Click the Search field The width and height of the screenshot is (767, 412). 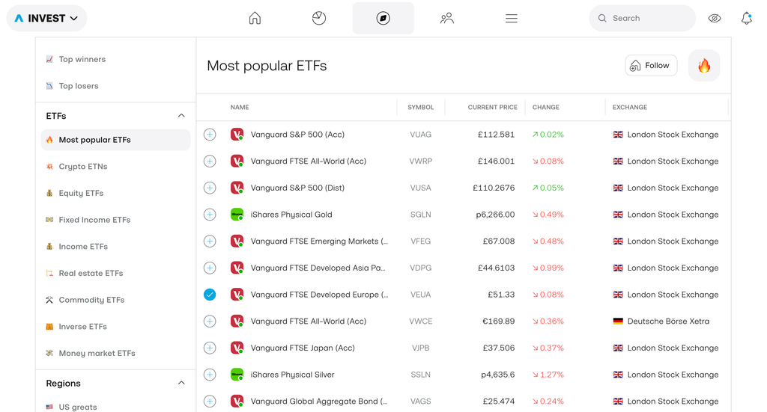tap(642, 18)
